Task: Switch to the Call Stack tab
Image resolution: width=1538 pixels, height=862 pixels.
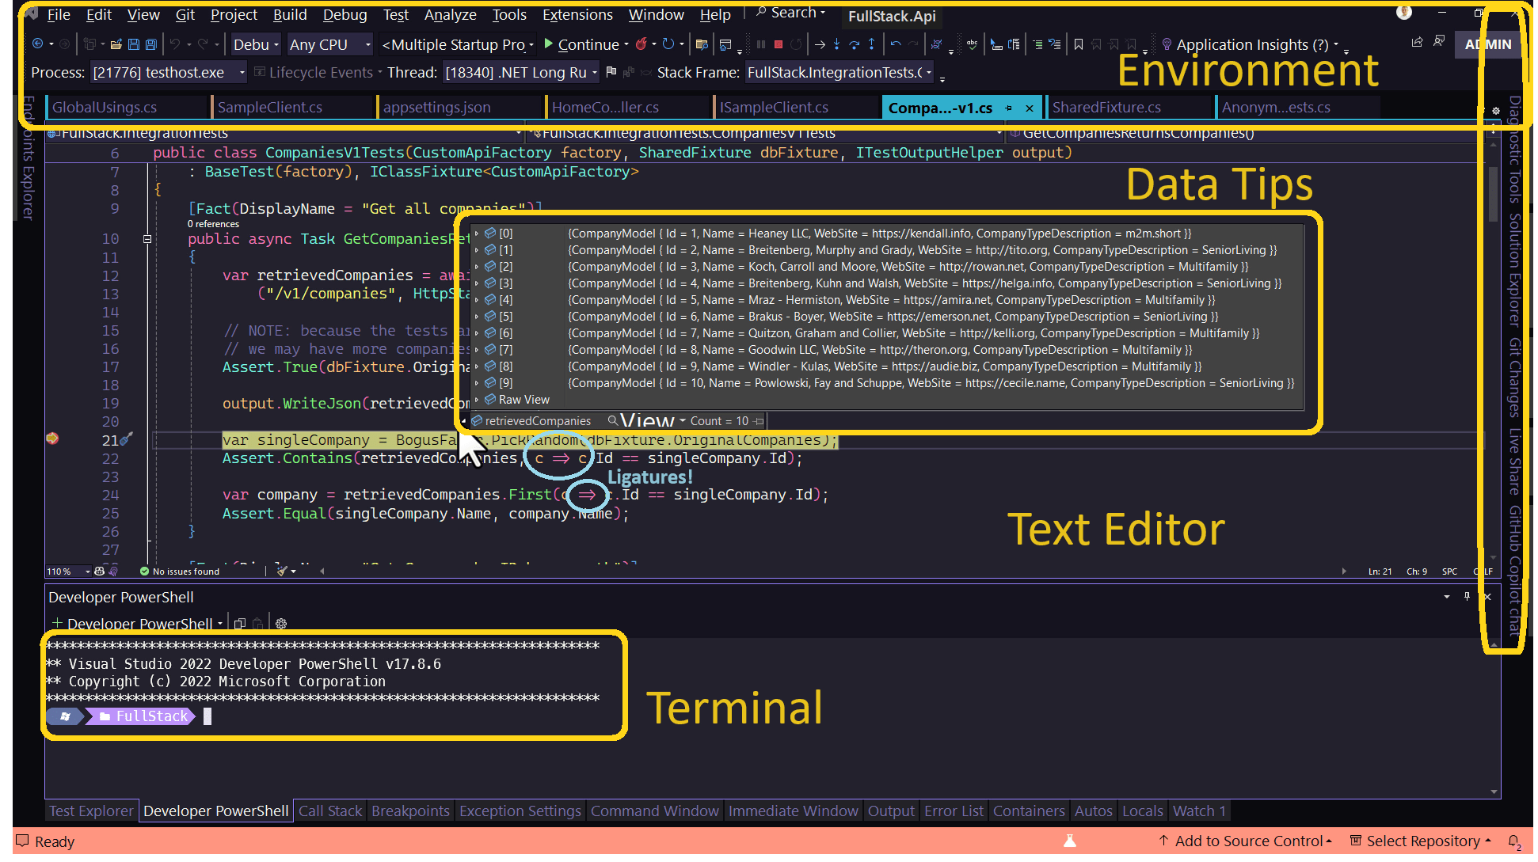Action: coord(329,811)
